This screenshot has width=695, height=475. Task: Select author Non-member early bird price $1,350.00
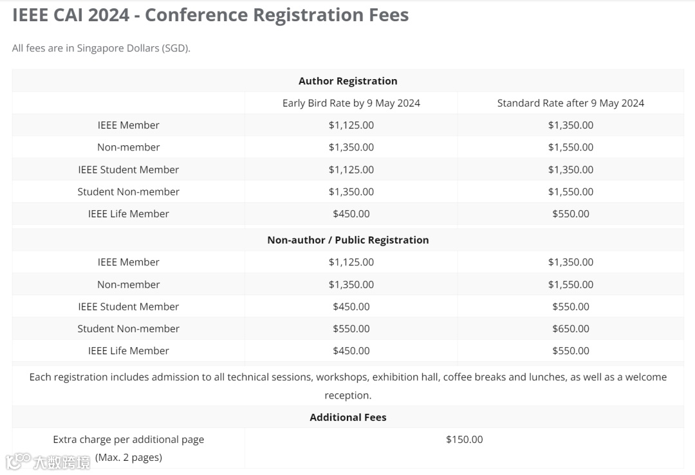[351, 147]
